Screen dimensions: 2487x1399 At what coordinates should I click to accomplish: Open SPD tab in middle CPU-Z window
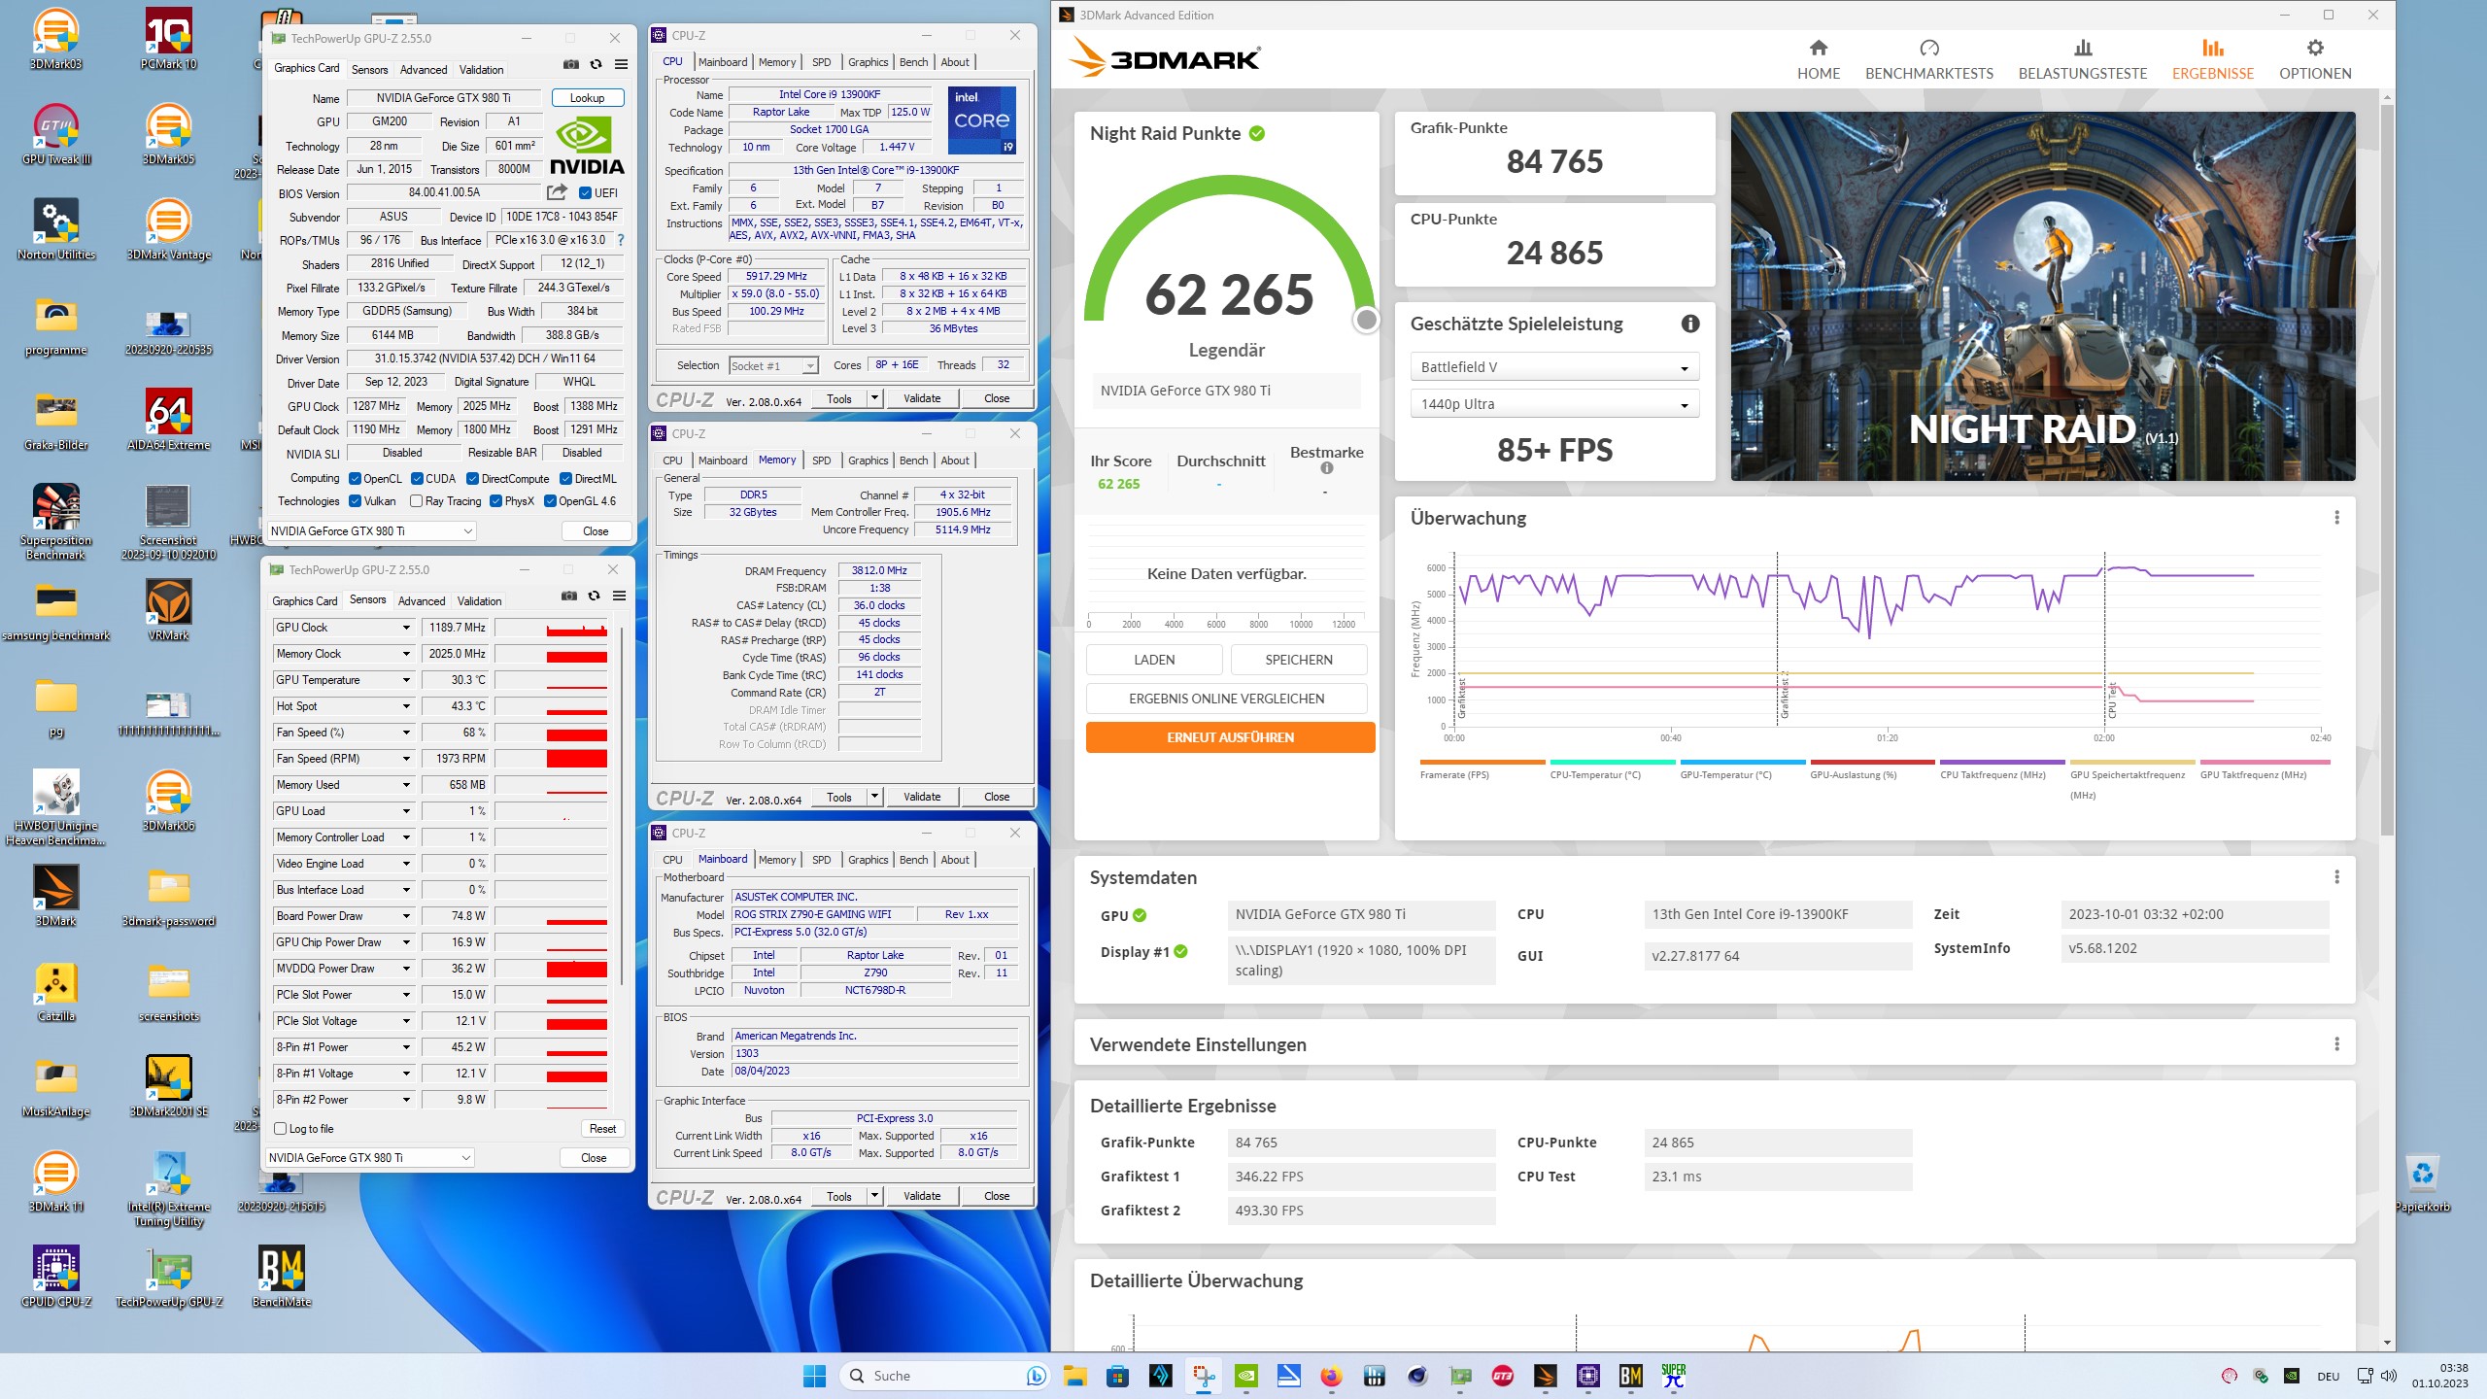(x=821, y=461)
